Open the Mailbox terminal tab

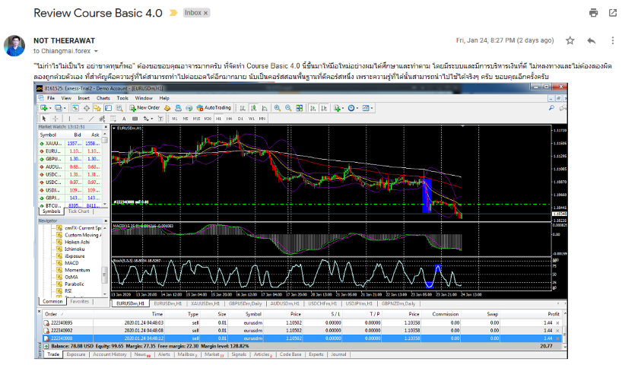pyautogui.click(x=187, y=354)
